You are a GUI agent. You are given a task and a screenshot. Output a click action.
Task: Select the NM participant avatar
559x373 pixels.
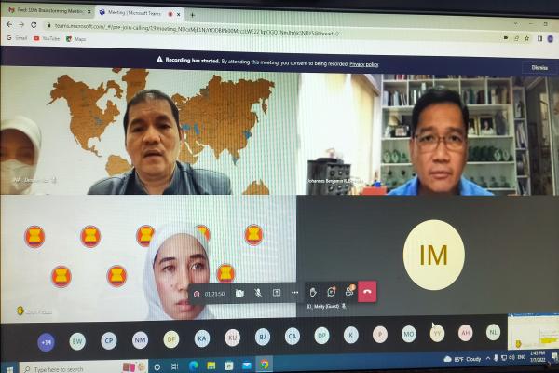140,339
